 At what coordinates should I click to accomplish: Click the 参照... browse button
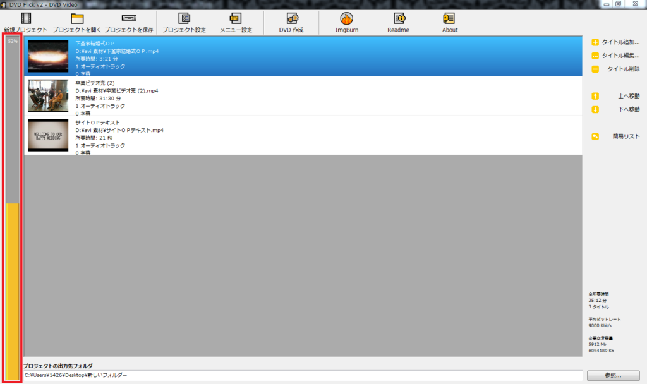point(613,375)
